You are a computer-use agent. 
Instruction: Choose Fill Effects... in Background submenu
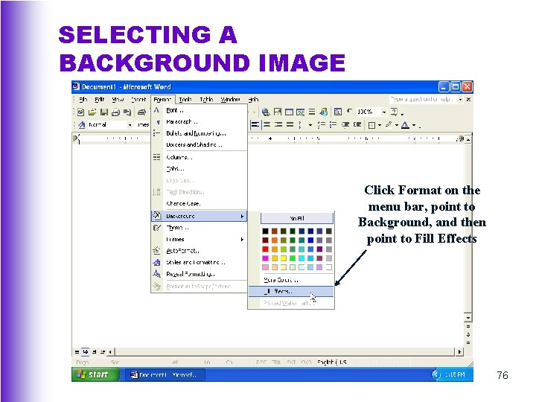[291, 292]
